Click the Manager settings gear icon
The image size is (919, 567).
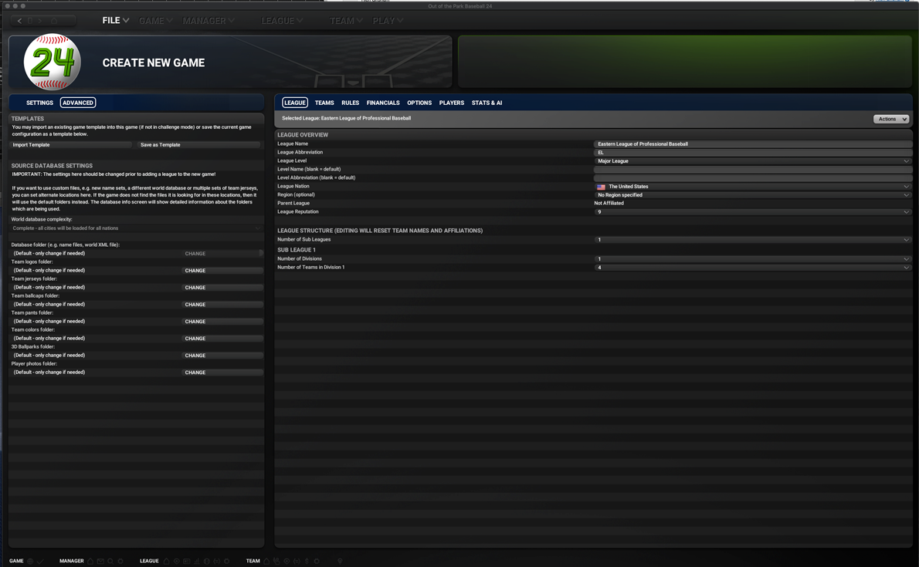pyautogui.click(x=120, y=561)
